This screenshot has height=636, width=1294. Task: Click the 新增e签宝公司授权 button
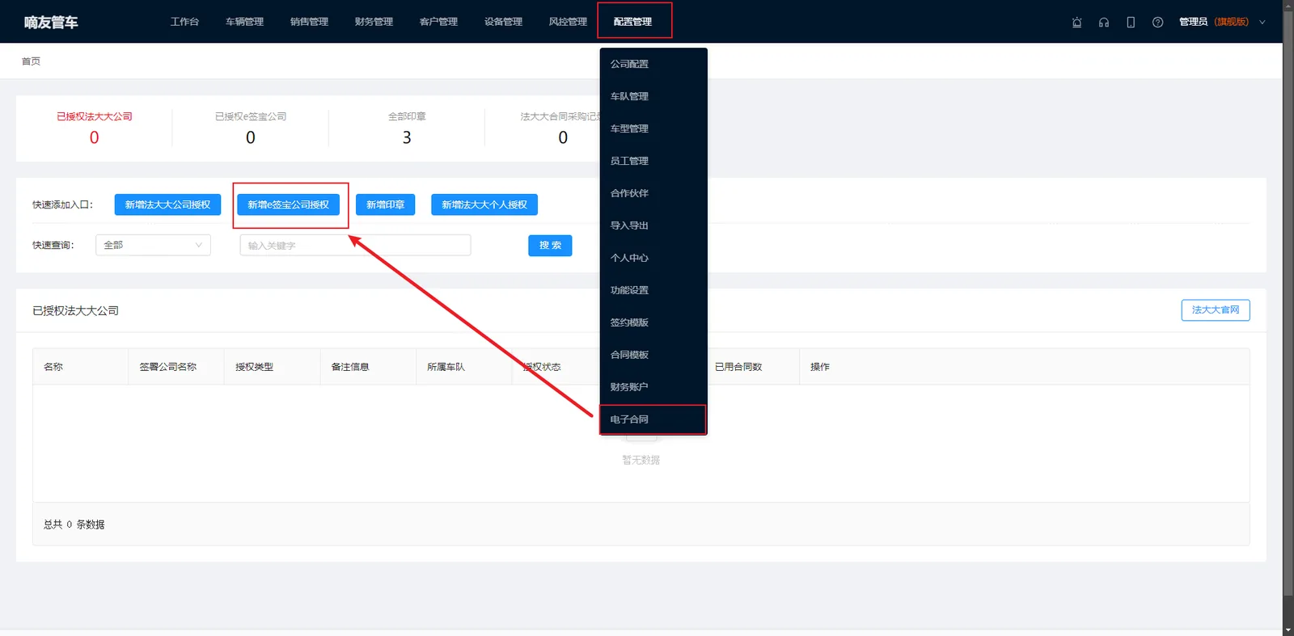point(288,204)
